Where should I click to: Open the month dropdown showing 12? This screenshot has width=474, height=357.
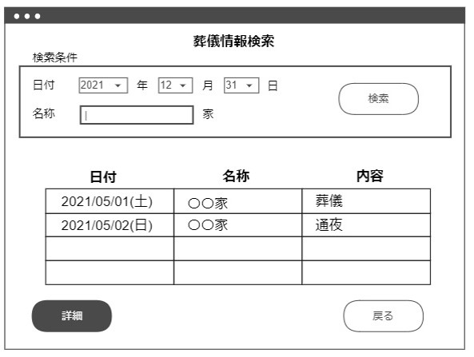click(x=175, y=85)
